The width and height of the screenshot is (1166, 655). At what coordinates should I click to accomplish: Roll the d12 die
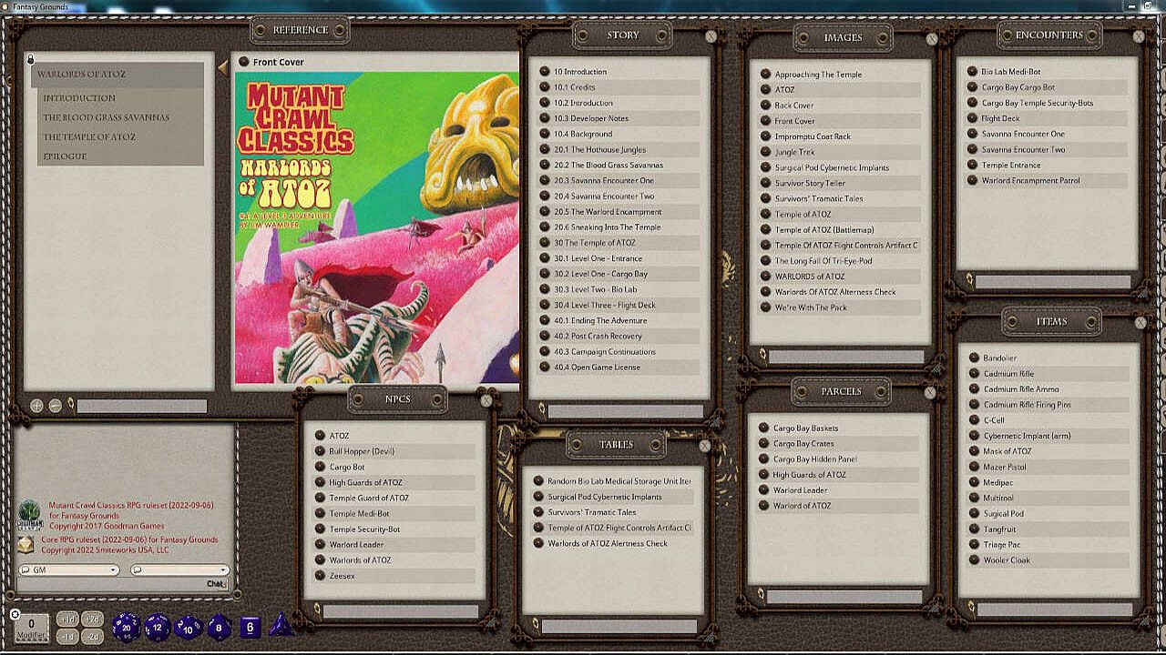157,626
